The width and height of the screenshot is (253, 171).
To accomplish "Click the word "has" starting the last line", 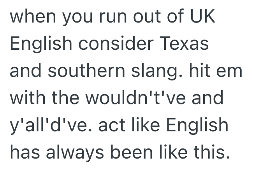I will click(x=24, y=151).
